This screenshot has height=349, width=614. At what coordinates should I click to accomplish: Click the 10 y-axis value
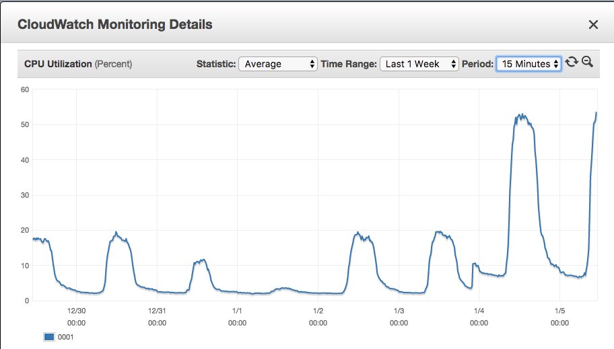(25, 265)
